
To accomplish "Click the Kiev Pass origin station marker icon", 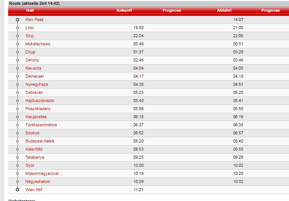I will (x=17, y=20).
